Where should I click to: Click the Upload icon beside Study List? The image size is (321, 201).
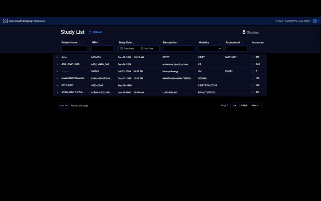click(x=90, y=32)
